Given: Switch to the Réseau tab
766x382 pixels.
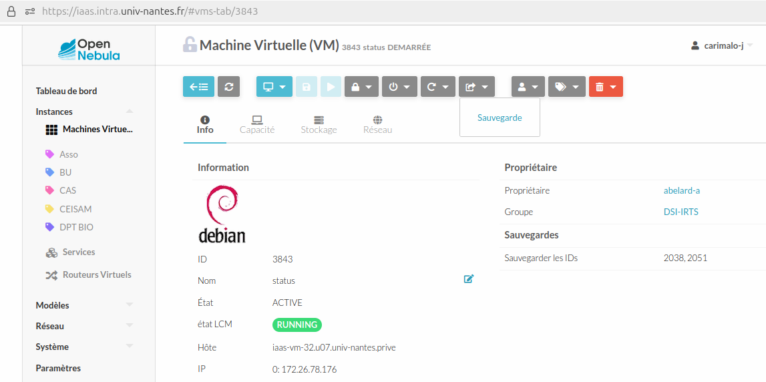Looking at the screenshot, I should 377,124.
